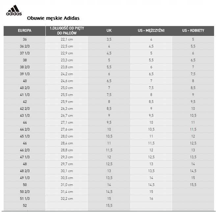Screen dimensions: 220x212
Task: Click Europa size 46 cell
Action: [x=25, y=143]
